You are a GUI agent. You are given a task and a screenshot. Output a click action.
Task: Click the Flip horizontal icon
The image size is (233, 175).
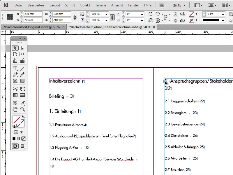151,20
